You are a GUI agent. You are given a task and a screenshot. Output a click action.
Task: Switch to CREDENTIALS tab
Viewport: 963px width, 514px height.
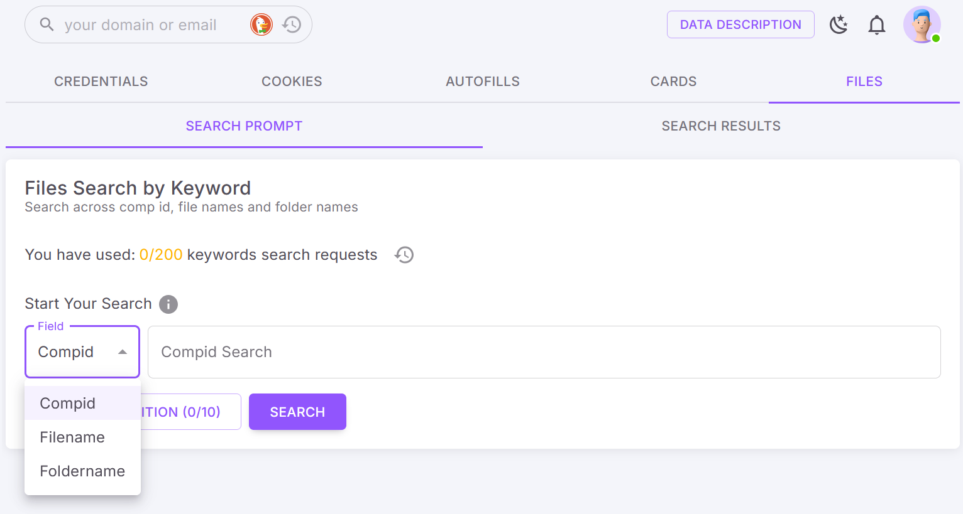(101, 82)
